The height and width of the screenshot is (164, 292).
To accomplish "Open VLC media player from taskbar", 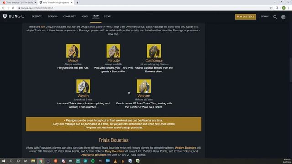I will [x=115, y=161].
